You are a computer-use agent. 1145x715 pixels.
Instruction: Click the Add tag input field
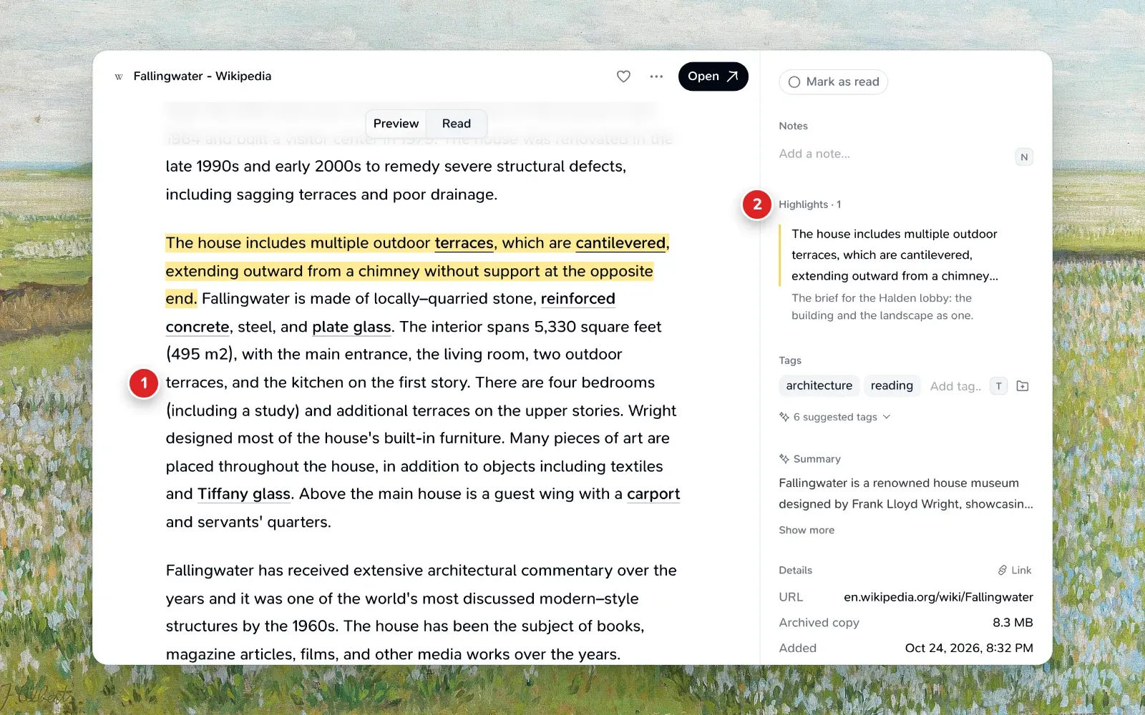[955, 386]
